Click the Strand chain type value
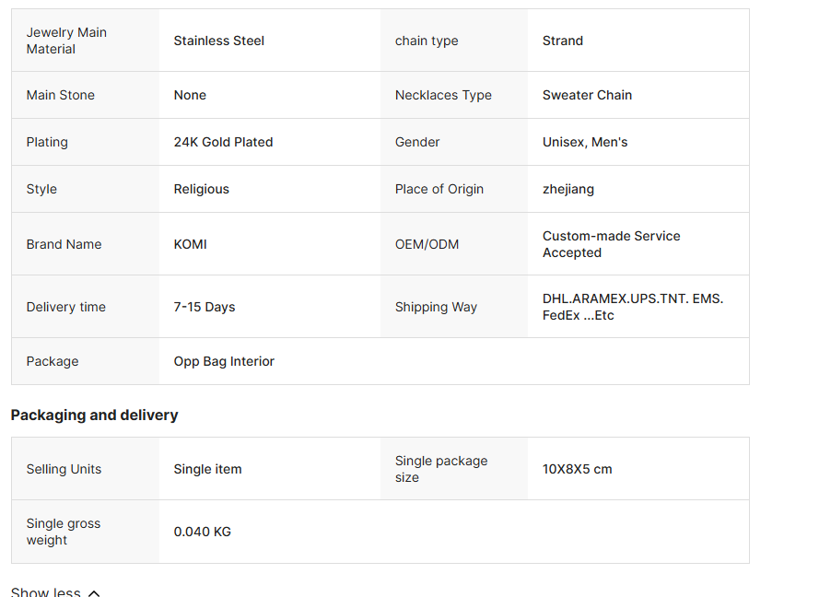819x597 pixels. [x=562, y=41]
